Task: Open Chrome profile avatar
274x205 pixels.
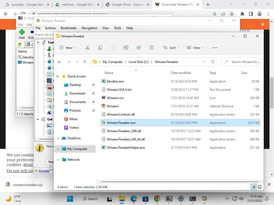Action: click(x=260, y=14)
